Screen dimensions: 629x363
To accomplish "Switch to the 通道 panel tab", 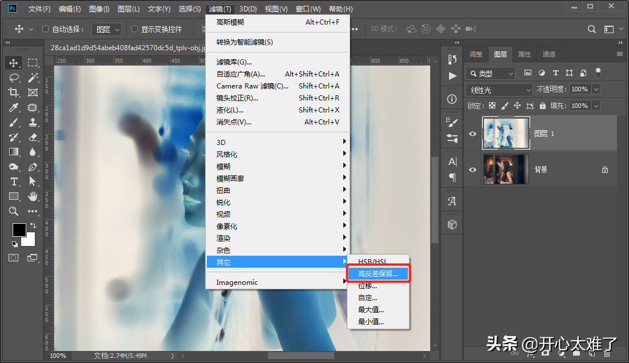I will pyautogui.click(x=549, y=54).
